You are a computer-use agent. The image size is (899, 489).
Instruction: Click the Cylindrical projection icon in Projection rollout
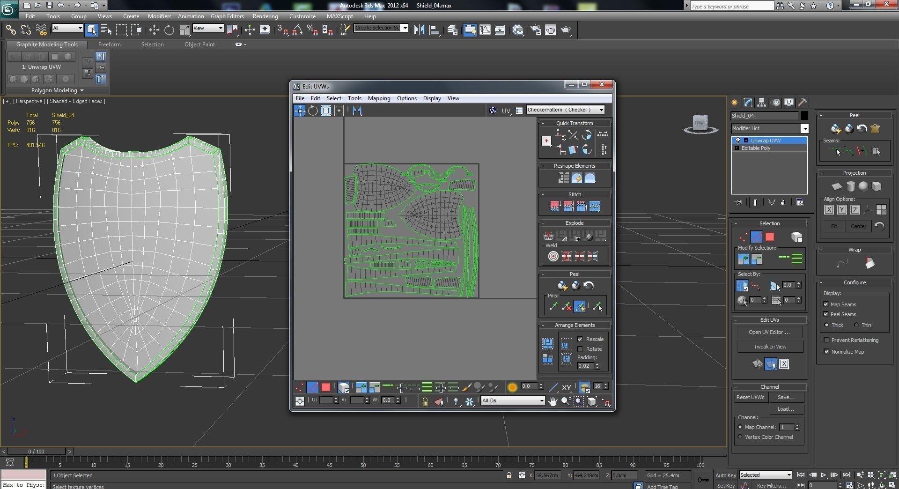coord(850,186)
